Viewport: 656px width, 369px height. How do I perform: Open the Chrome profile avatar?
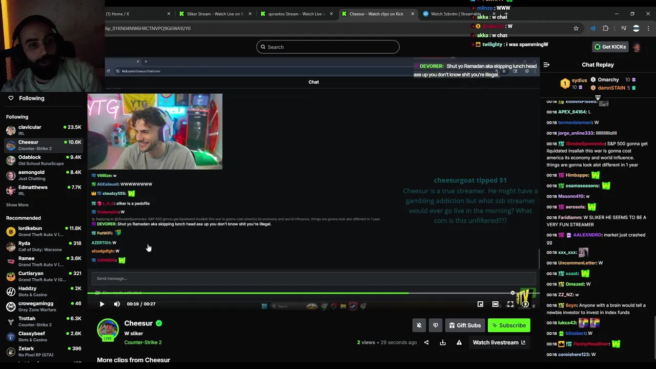[x=636, y=28]
